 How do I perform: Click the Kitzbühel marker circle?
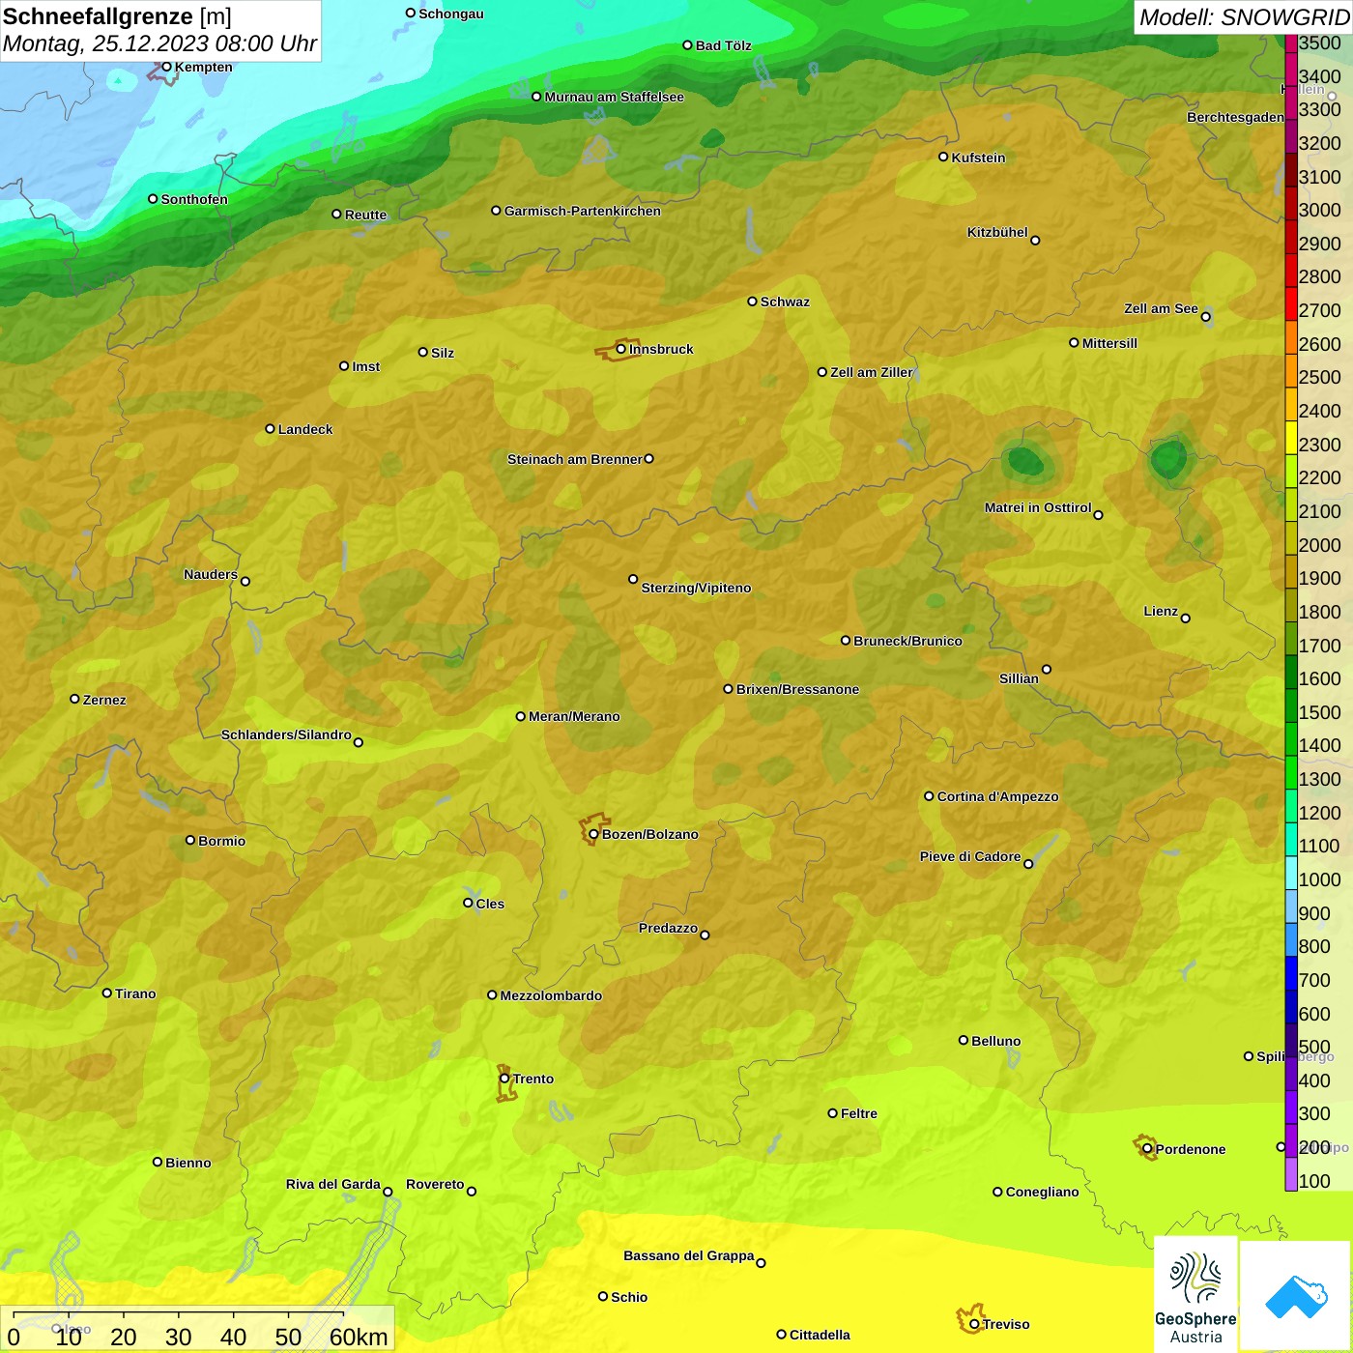point(1035,241)
